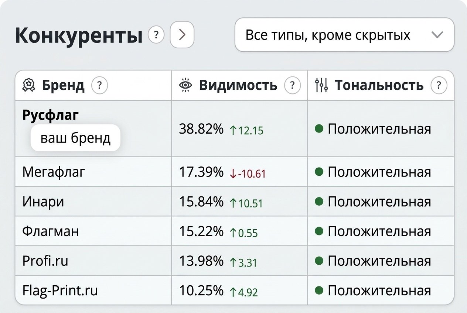Click the eye icon in Видимость header

(x=185, y=86)
